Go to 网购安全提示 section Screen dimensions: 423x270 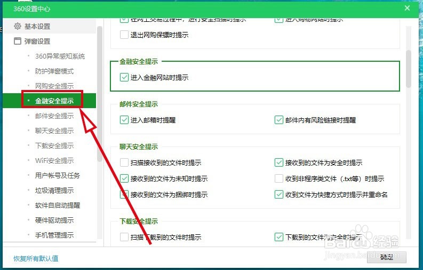point(54,86)
